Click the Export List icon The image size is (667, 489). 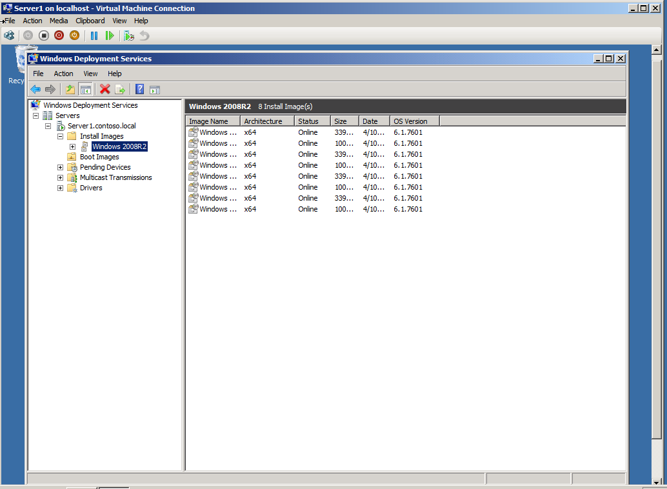pos(120,90)
